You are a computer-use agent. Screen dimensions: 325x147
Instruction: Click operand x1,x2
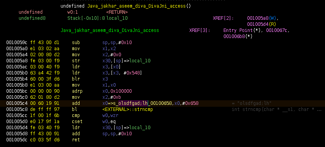(x=109, y=49)
